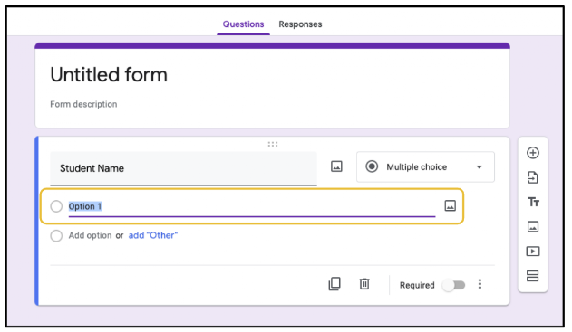Add an image to the question title
Viewport: 572px width, 332px height.
(336, 166)
